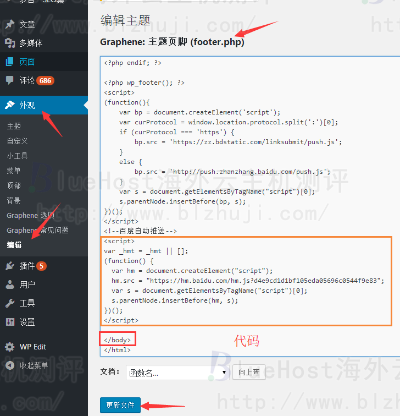Viewport: 400px width, 416px height.
Task: Click the 工具 wrench icon
Action: tap(10, 303)
